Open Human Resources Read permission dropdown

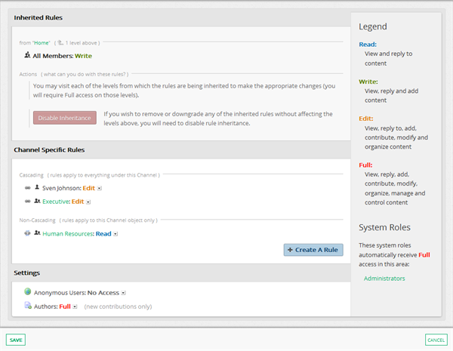(116, 234)
